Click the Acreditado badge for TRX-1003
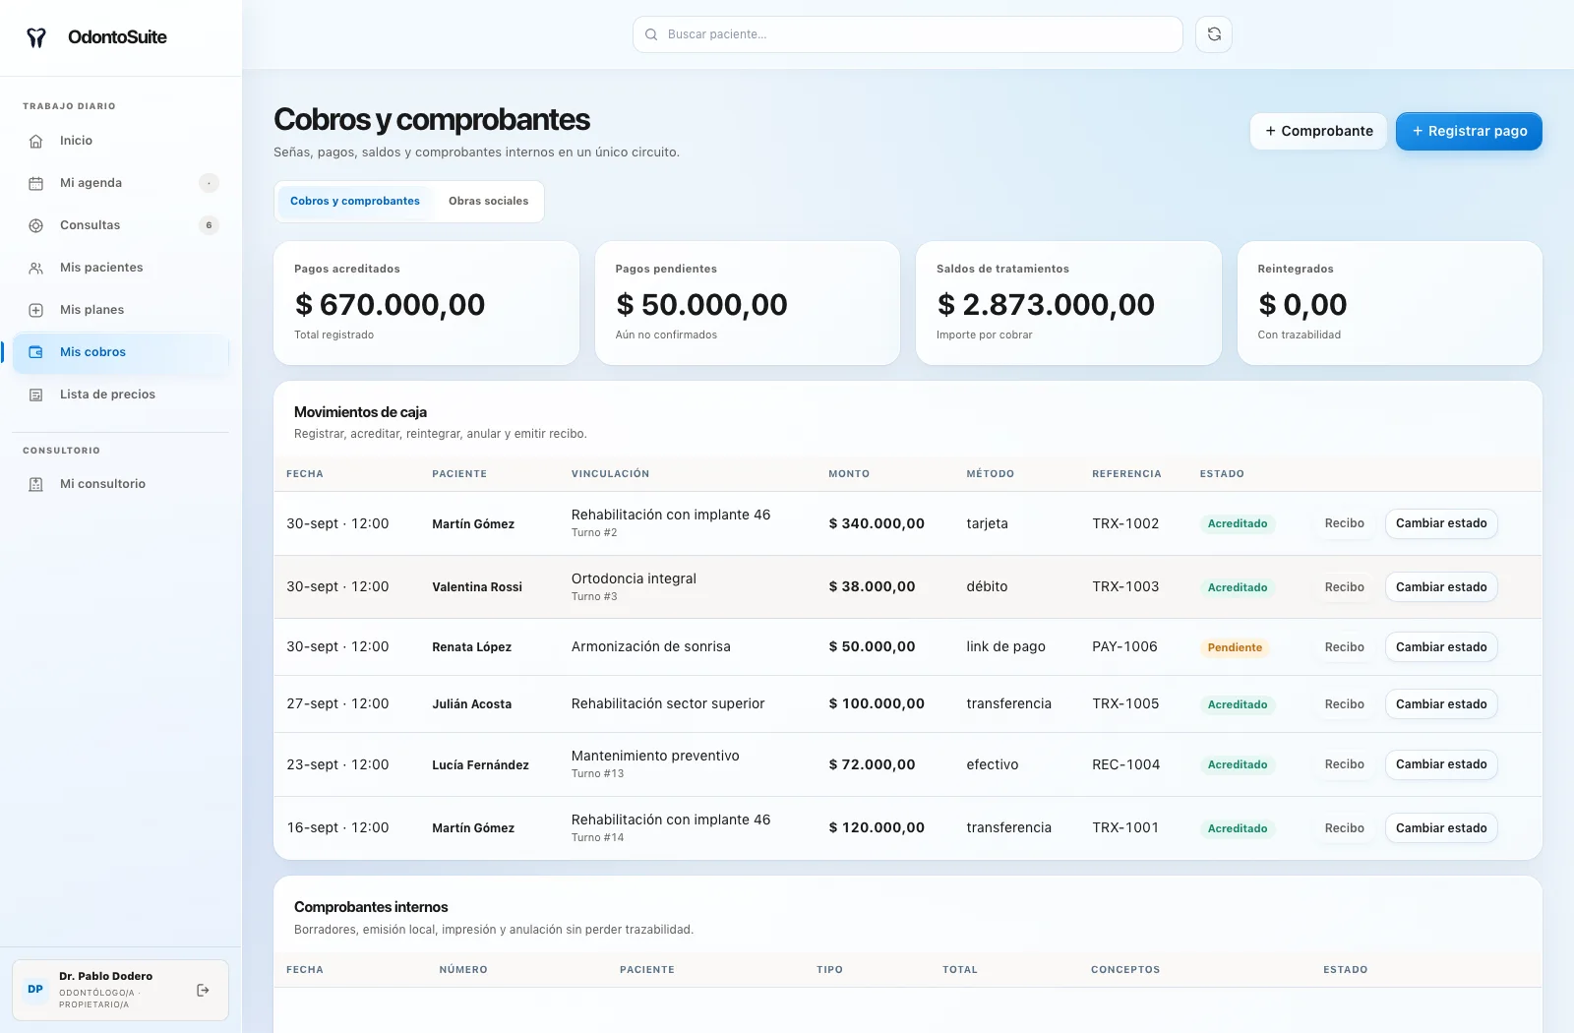 tap(1238, 587)
